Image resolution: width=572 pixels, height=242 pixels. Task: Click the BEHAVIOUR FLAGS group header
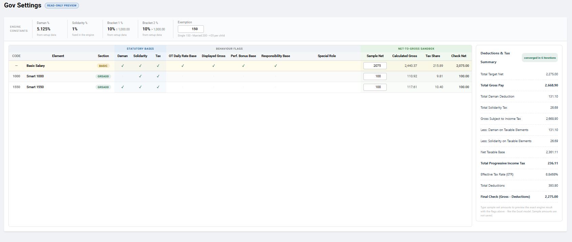pyautogui.click(x=229, y=49)
